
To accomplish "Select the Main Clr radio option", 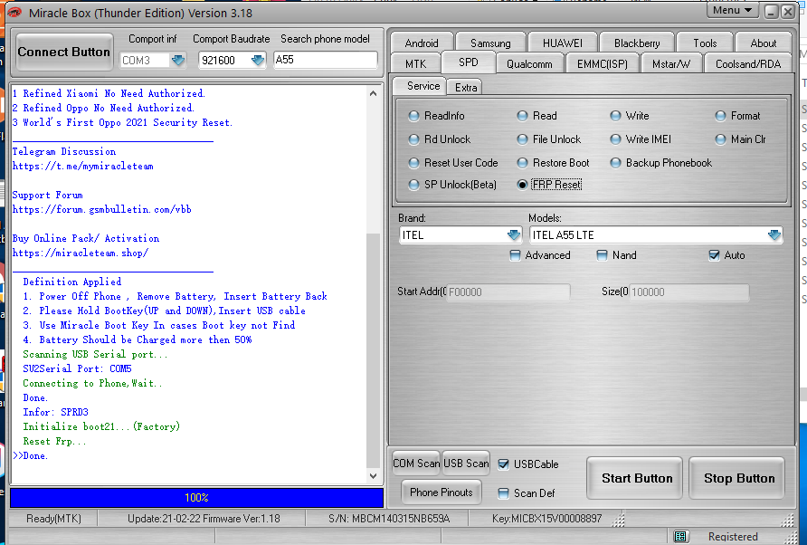I will click(x=720, y=139).
